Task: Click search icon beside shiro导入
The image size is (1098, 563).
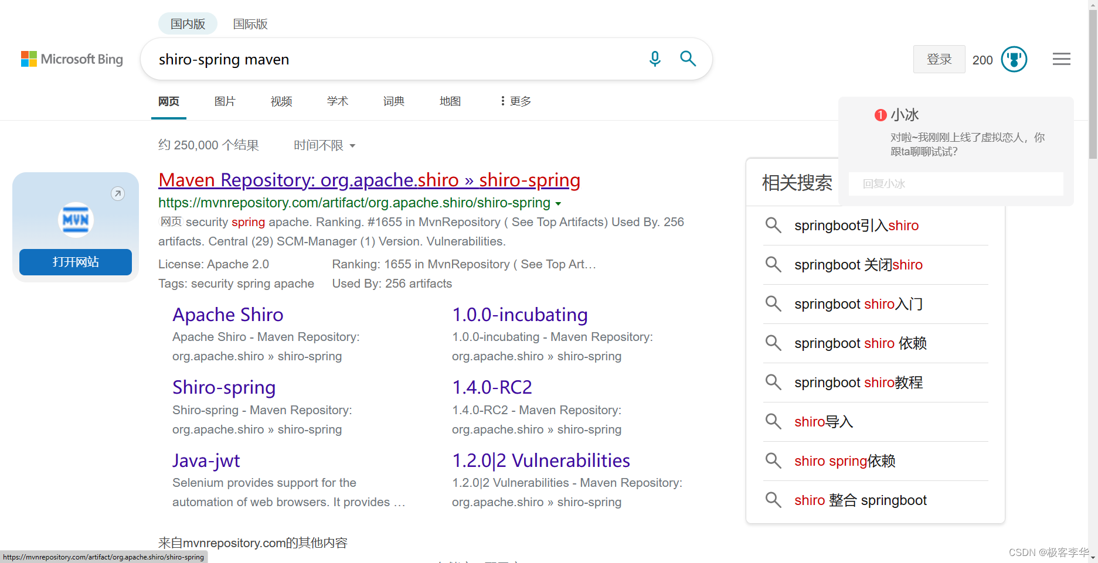Action: coord(773,421)
